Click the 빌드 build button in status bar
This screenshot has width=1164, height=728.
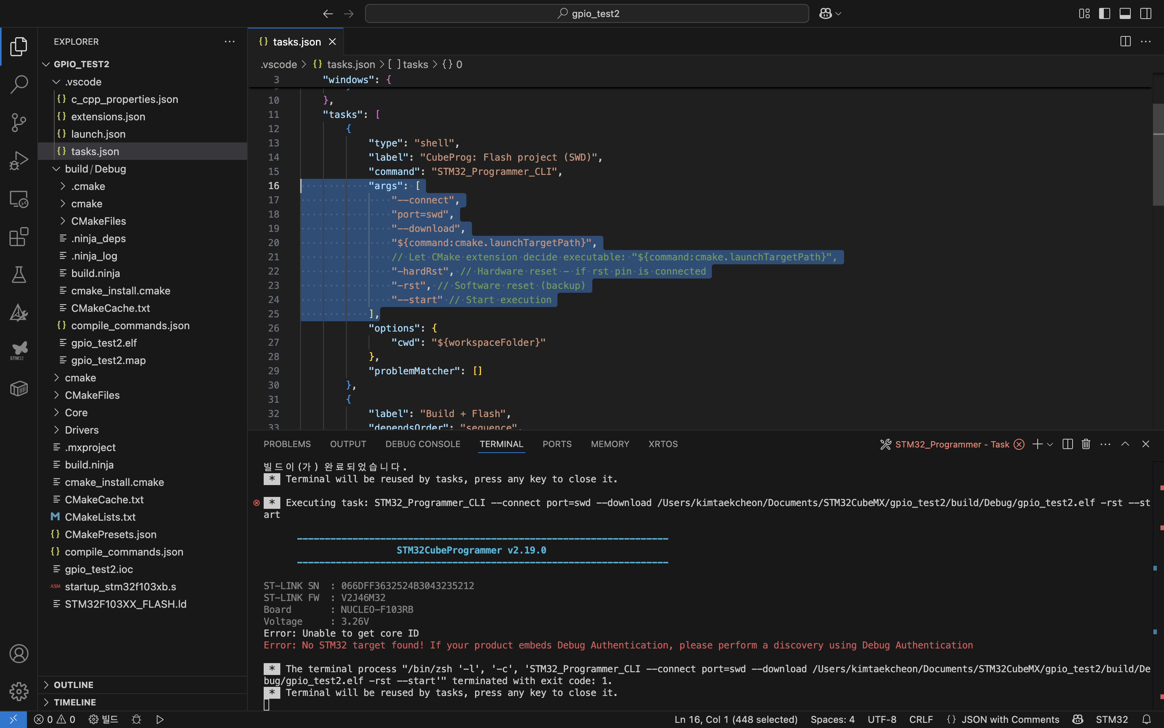coord(104,719)
